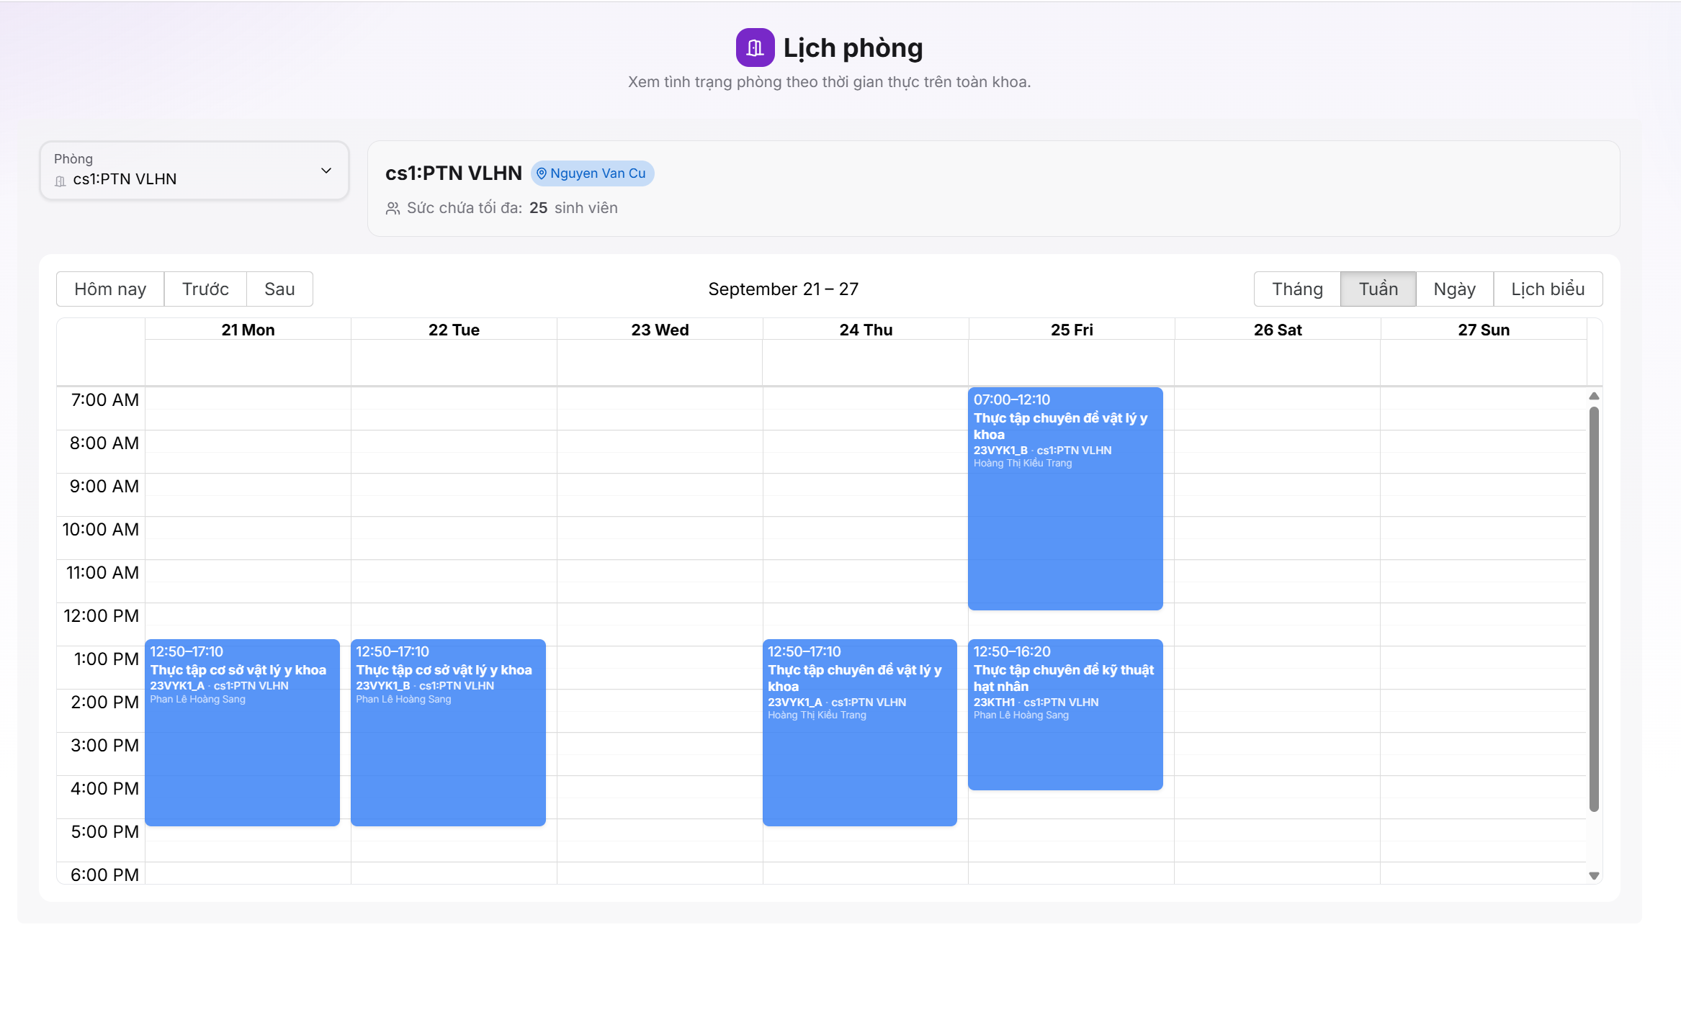The width and height of the screenshot is (1681, 1030).
Task: Switch to the Ngày view
Action: (x=1454, y=289)
